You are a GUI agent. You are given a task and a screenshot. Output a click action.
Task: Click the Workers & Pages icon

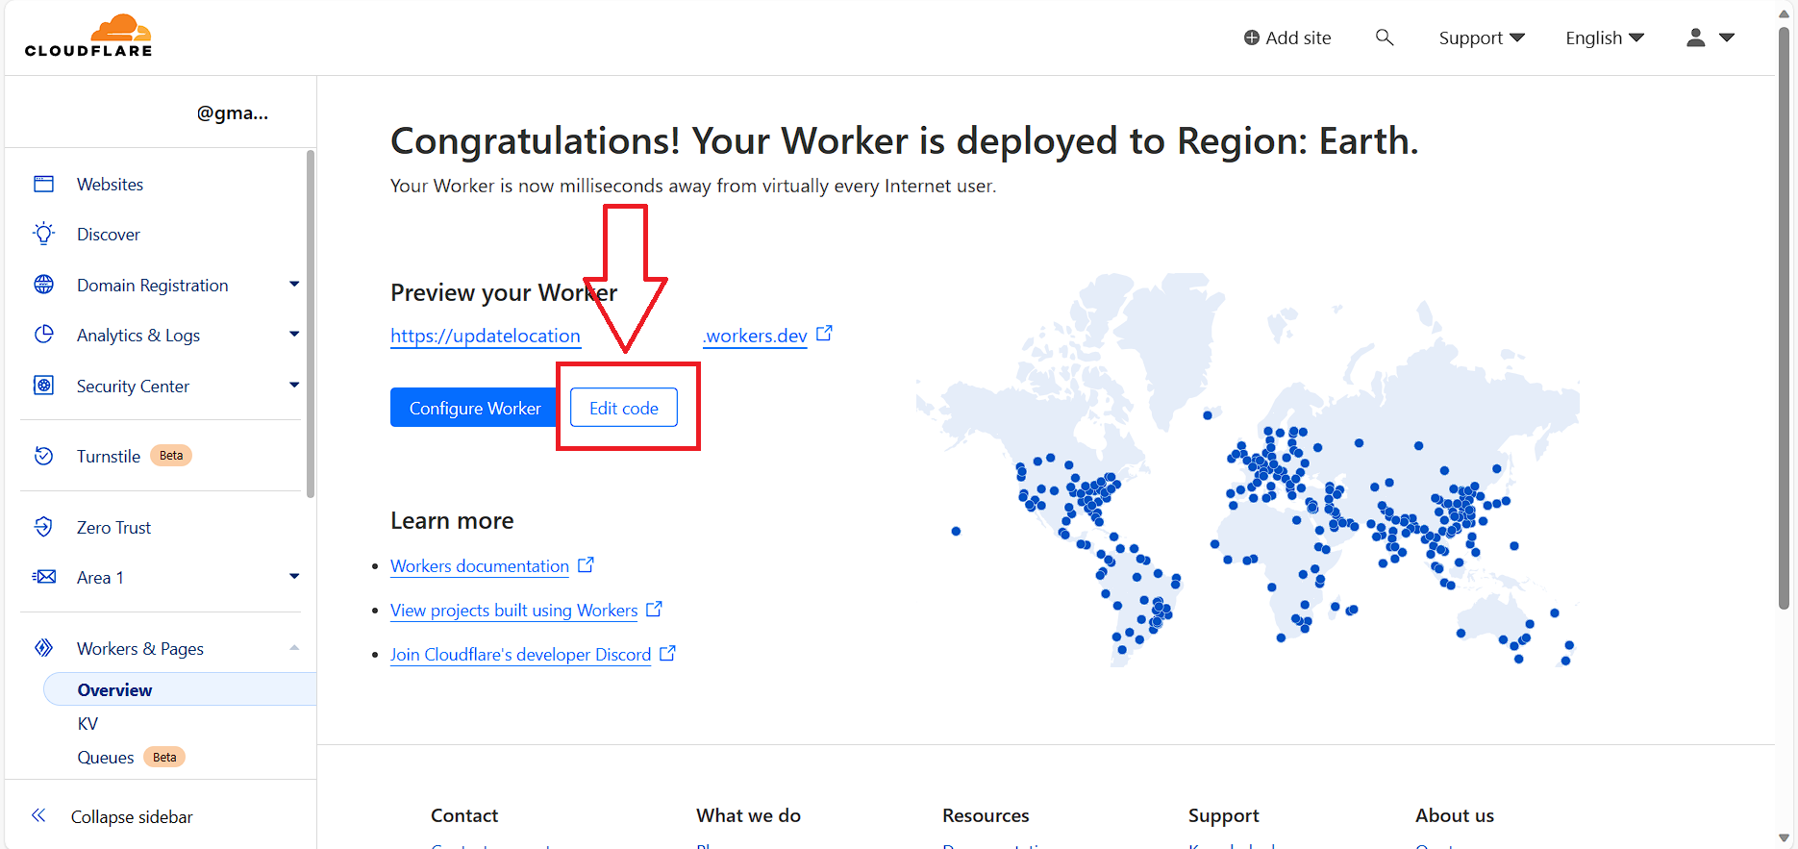44,648
